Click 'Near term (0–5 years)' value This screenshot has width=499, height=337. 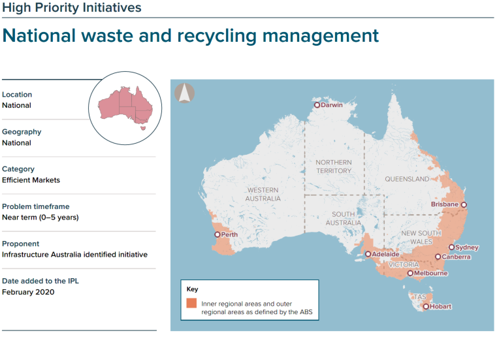(x=40, y=217)
